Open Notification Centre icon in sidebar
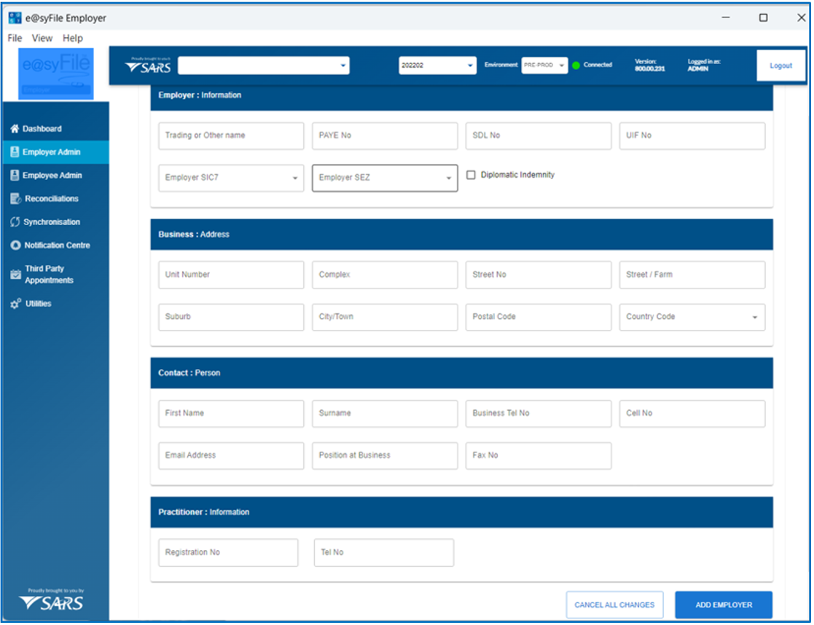This screenshot has height=625, width=814. (15, 245)
